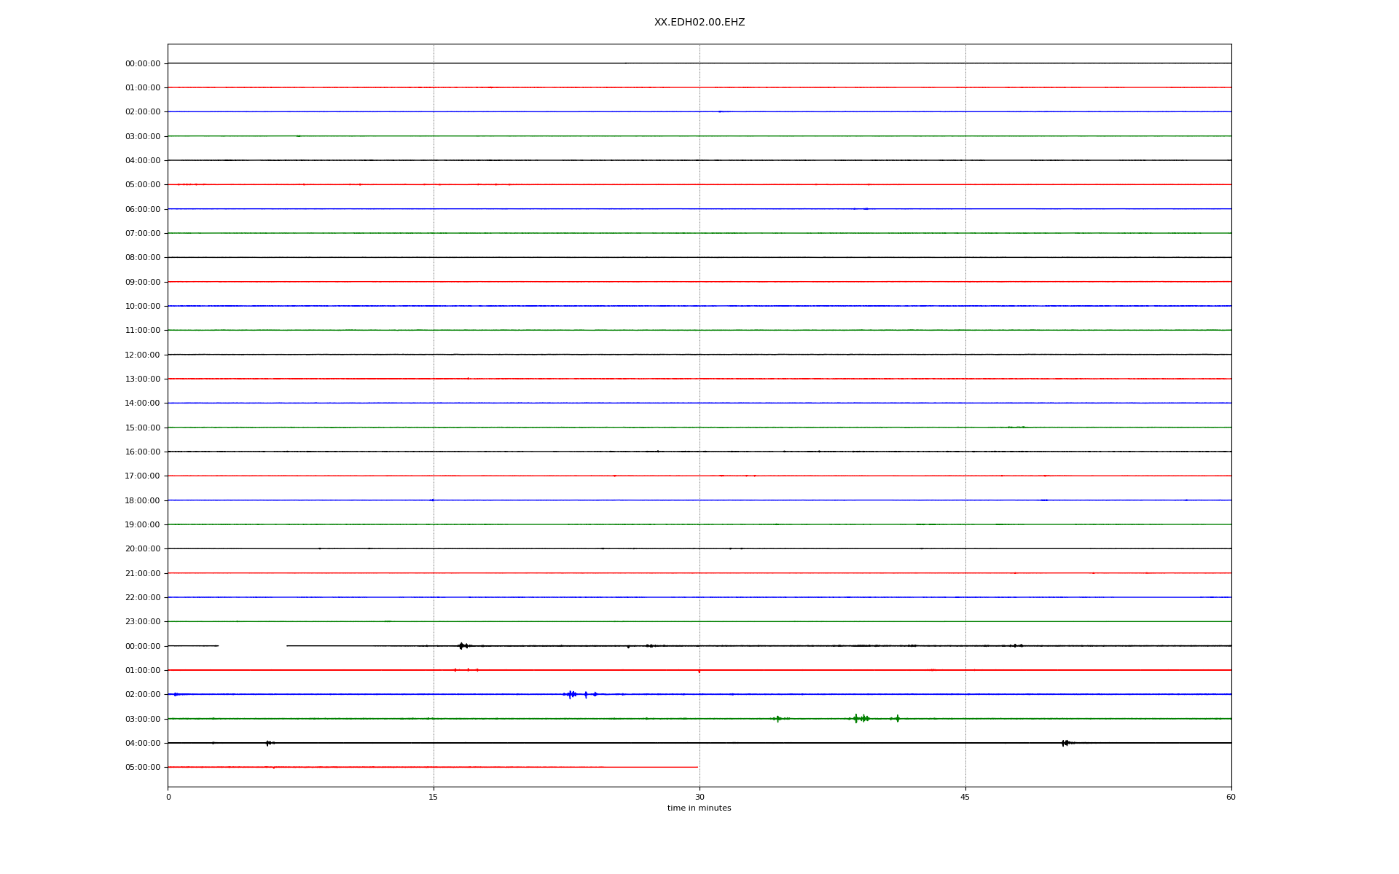The height and width of the screenshot is (874, 1399).
Task: Click the first 00:00:00 label at the top
Action: (x=143, y=63)
